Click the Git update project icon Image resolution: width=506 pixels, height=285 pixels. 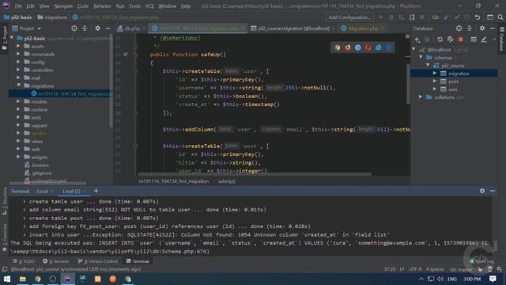pyautogui.click(x=446, y=17)
